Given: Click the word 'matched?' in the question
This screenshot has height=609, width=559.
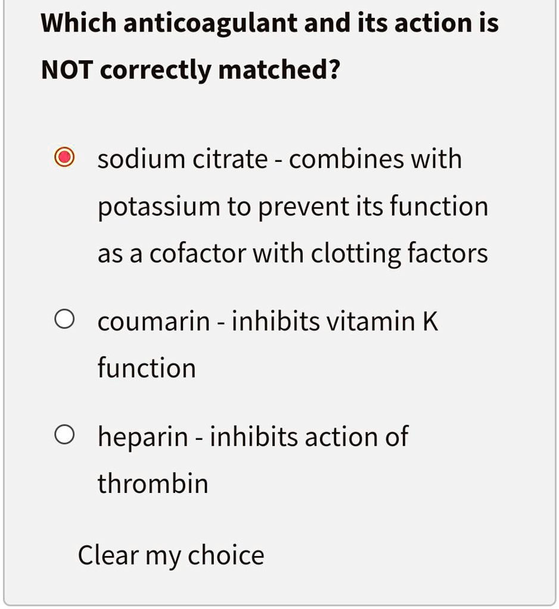Looking at the screenshot, I should 279,70.
